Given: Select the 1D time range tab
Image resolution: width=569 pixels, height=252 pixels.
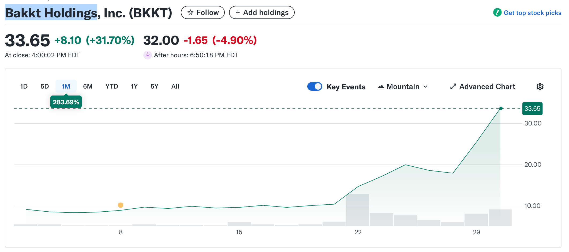Looking at the screenshot, I should click(24, 86).
